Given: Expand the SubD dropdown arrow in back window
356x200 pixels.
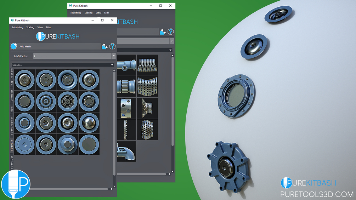Looking at the screenshot, I should coord(172,41).
